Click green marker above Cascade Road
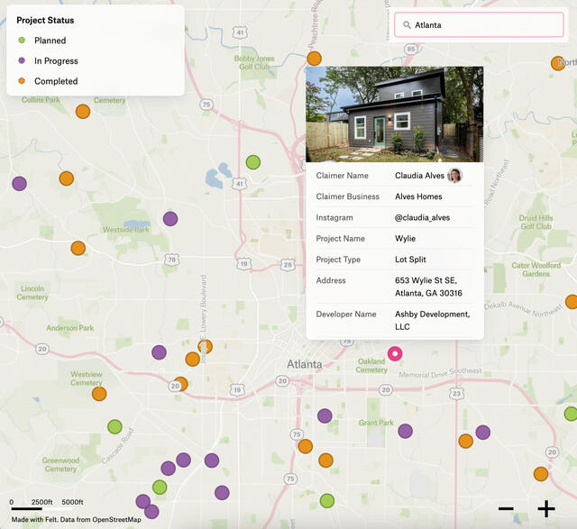Screen dimensions: 577x529 pyautogui.click(x=114, y=426)
